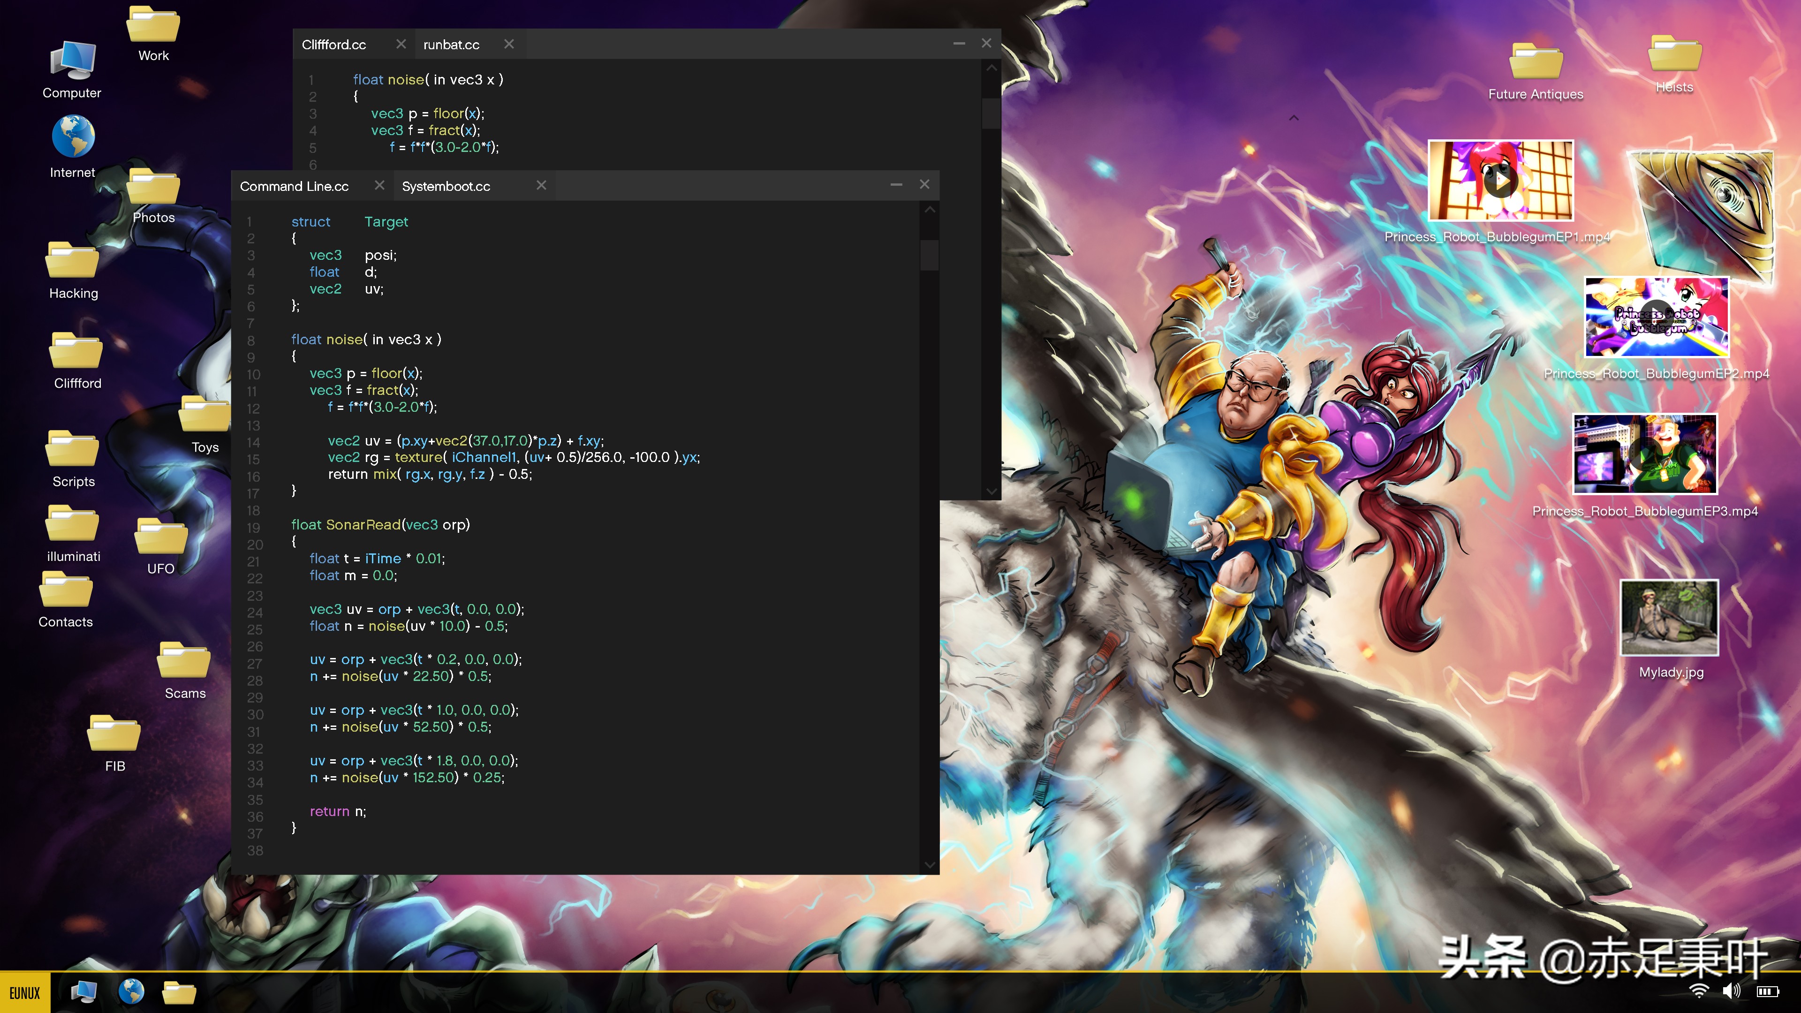Open the illuminati folder icon
The height and width of the screenshot is (1013, 1801).
pos(72,524)
